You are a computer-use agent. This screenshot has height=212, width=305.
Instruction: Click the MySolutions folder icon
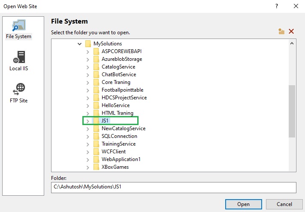click(x=88, y=44)
